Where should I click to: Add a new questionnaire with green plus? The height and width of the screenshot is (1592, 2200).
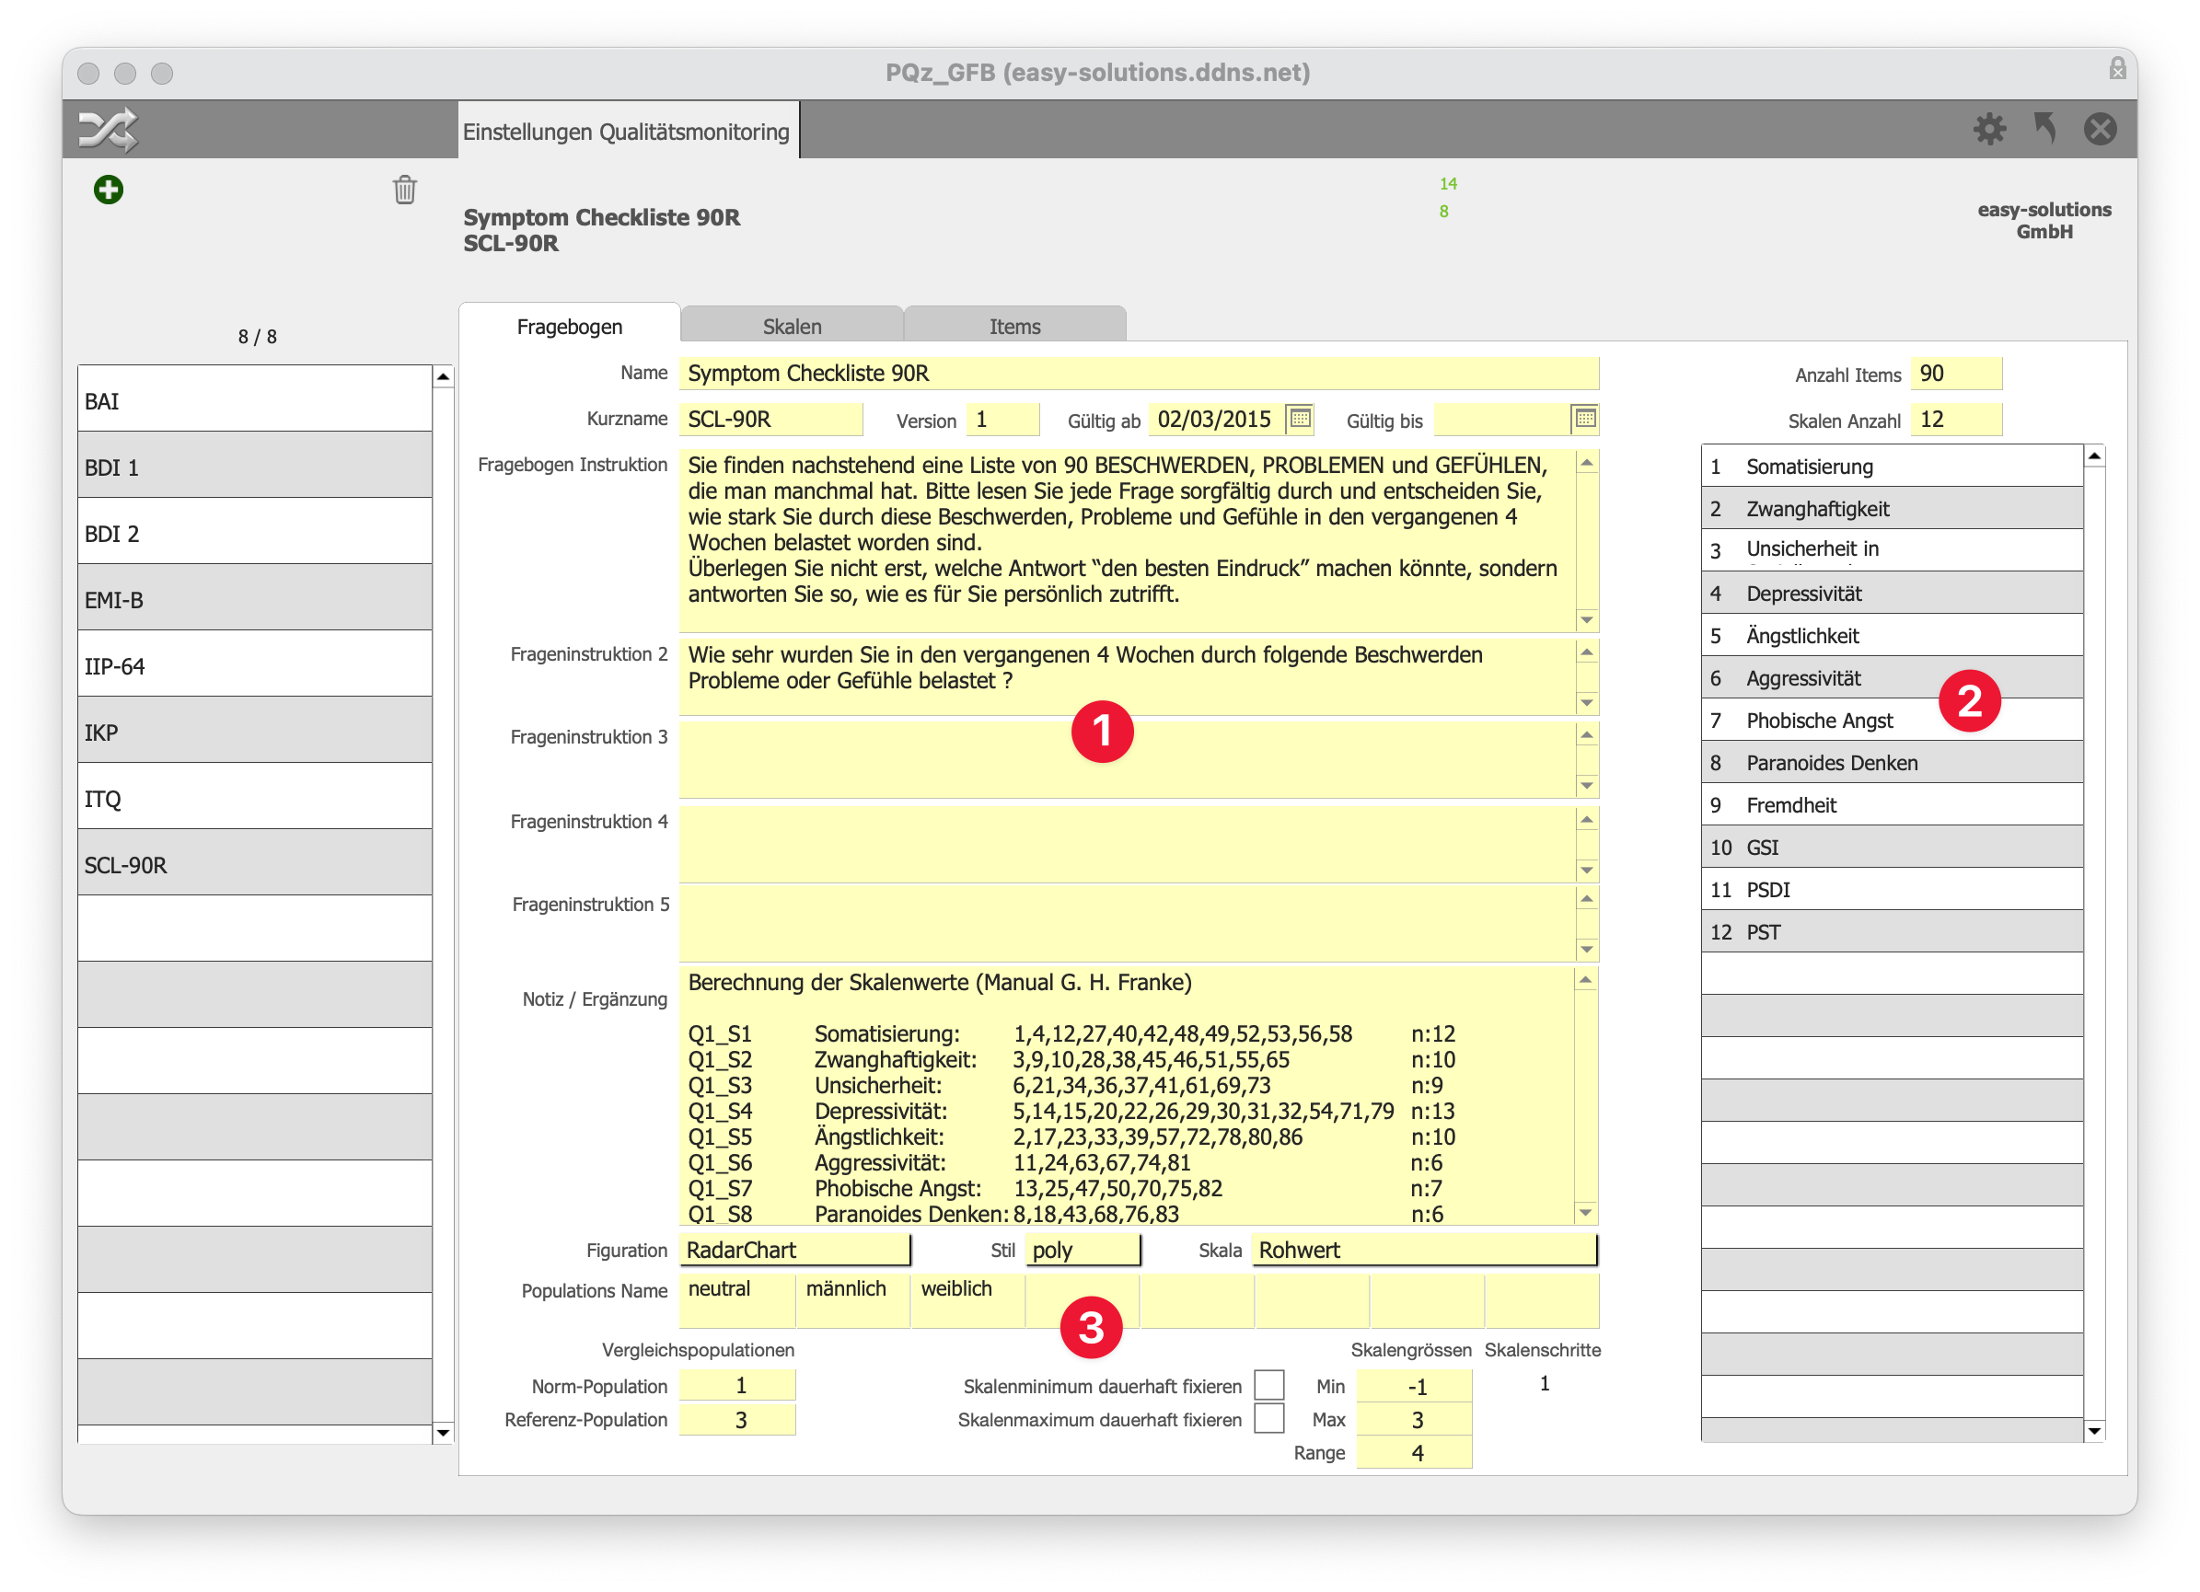(109, 189)
